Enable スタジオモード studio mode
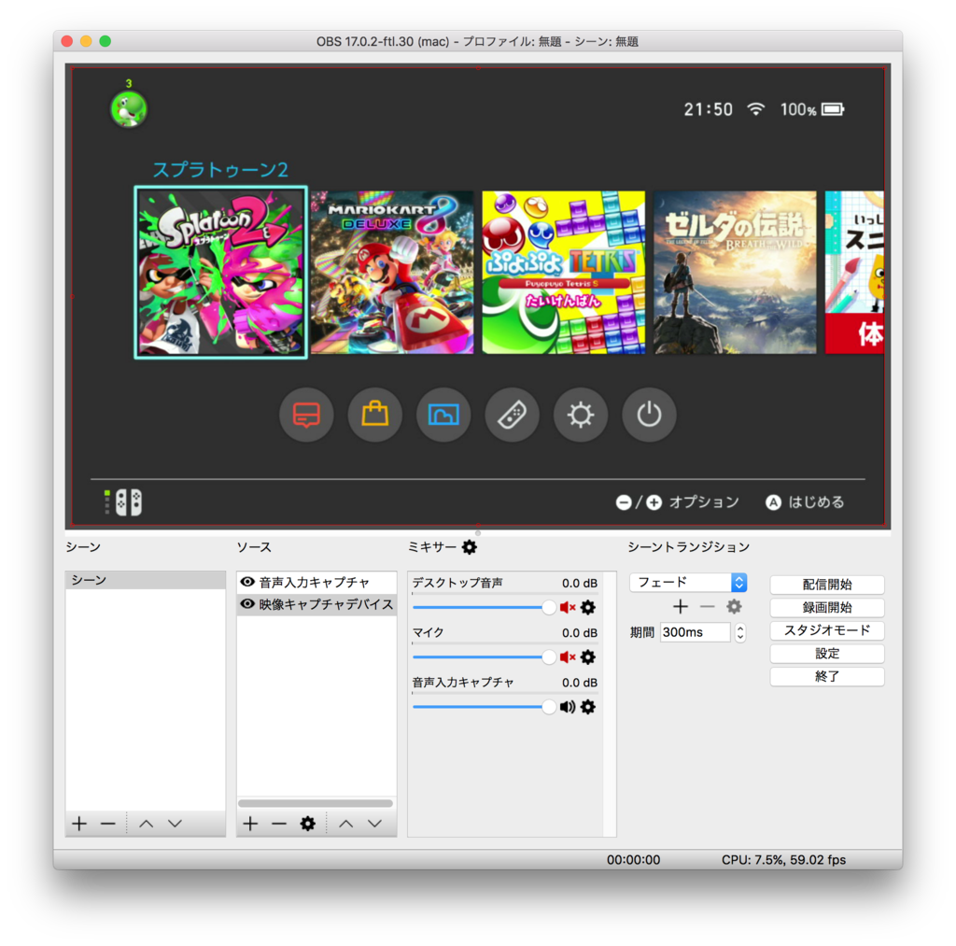956x946 pixels. (827, 630)
